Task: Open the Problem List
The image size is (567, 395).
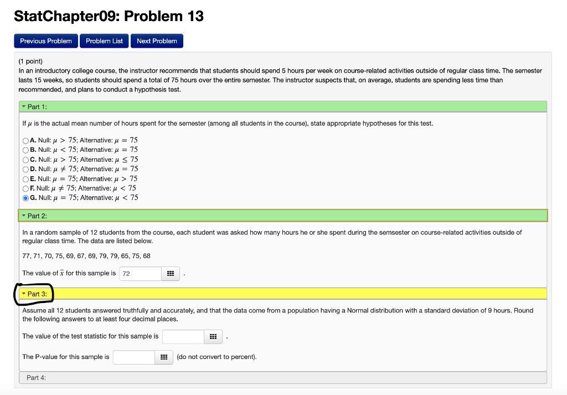Action: pos(104,40)
